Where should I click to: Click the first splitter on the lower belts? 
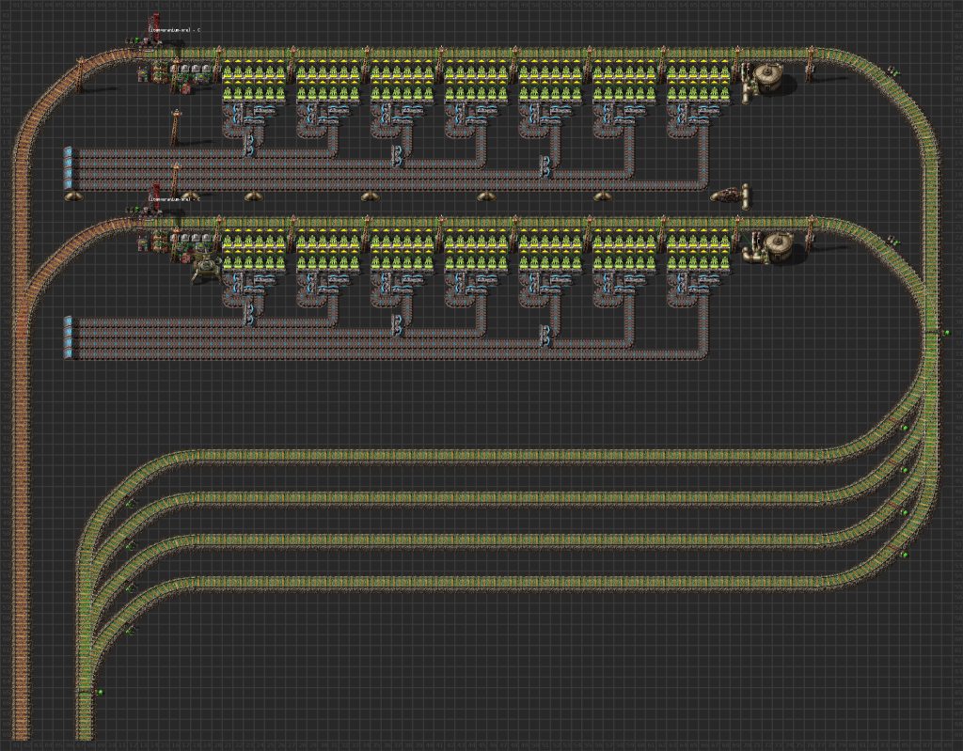coord(249,314)
